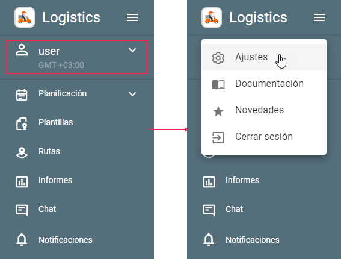Collapse the left sidebar using hamburger menu

[x=132, y=17]
